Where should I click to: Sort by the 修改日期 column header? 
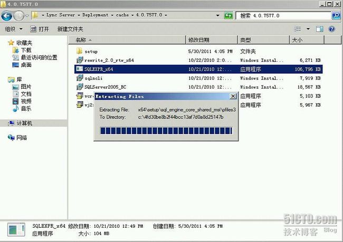click(212, 40)
